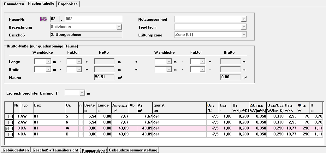Screen dimensions: 326x153
Task: Select the Flächentabelle tab
Action: pos(41,3)
